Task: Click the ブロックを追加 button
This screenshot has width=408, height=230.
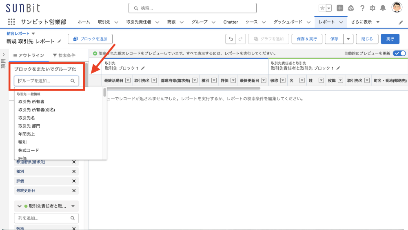Action: (x=90, y=39)
